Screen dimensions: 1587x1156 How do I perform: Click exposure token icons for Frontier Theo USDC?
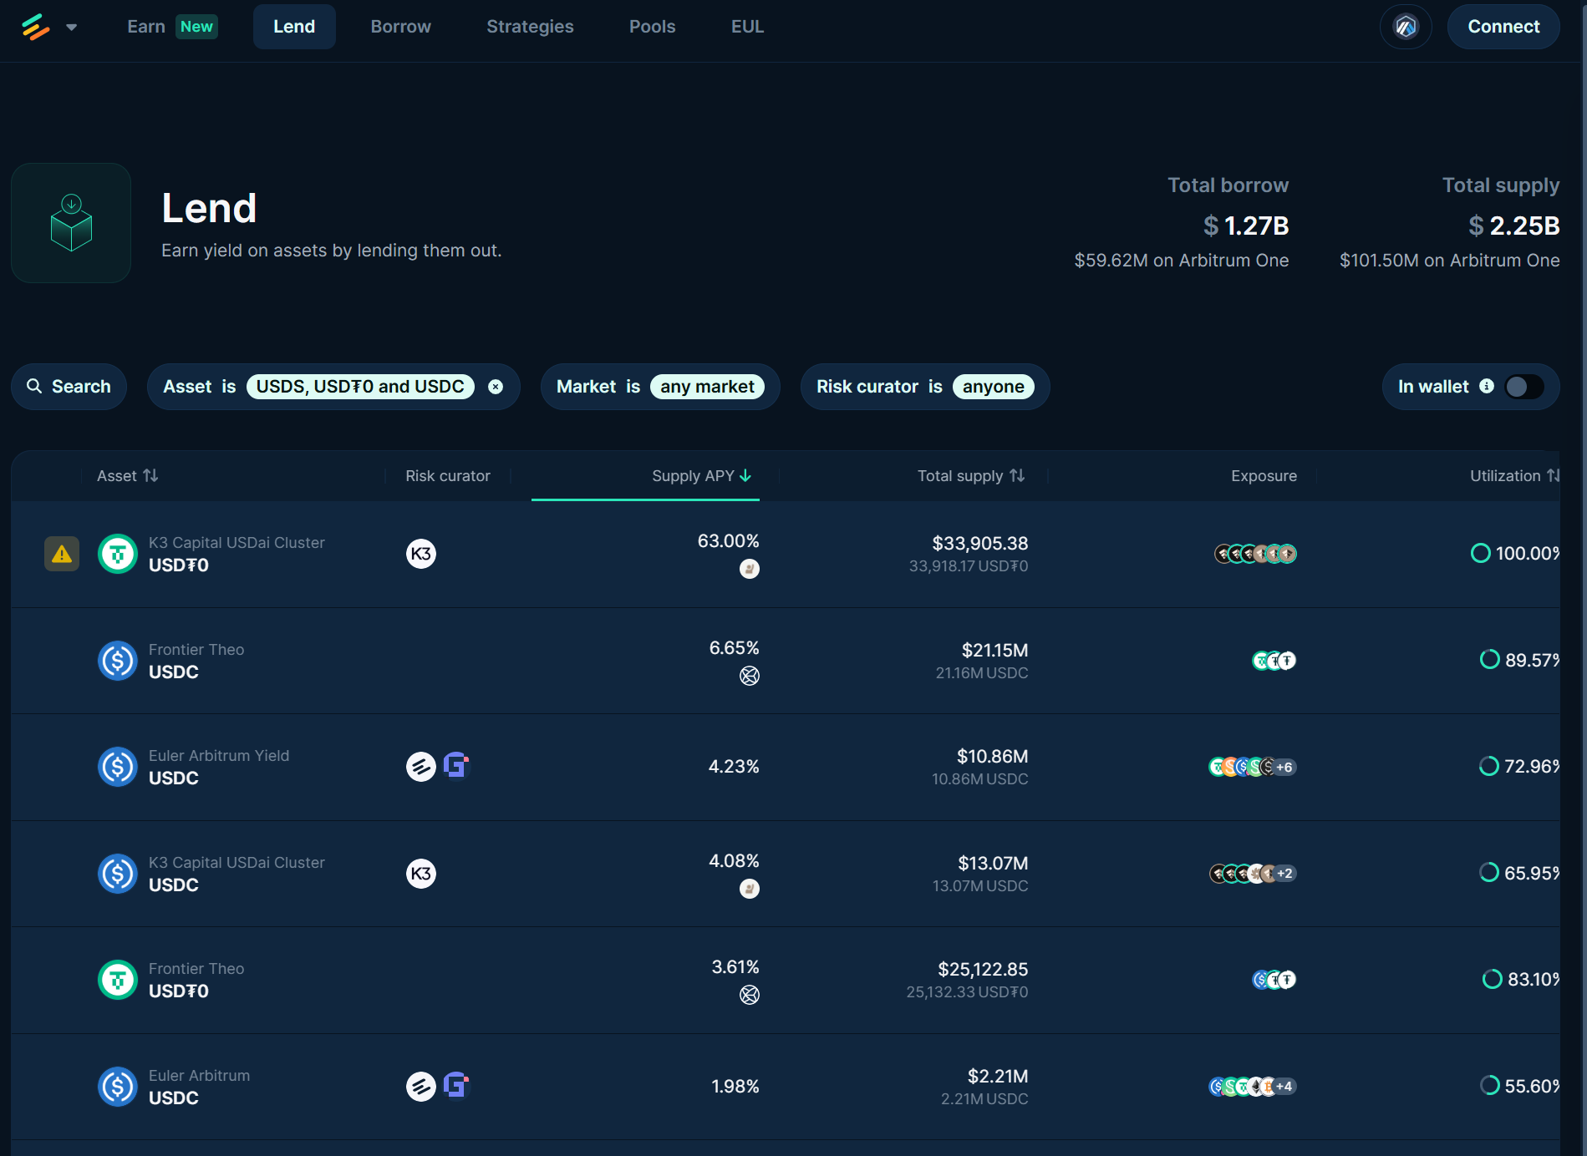pyautogui.click(x=1274, y=661)
